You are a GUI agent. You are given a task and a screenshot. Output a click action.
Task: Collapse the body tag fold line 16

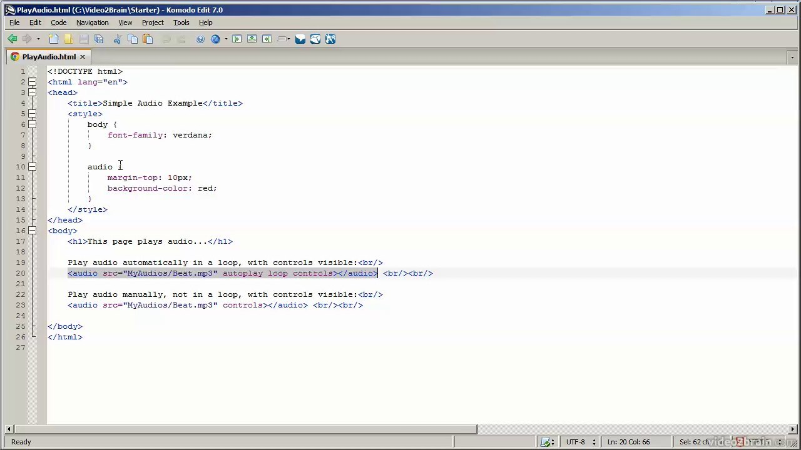point(32,231)
